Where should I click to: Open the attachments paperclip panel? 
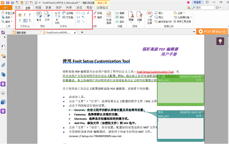pyautogui.click(x=3, y=65)
